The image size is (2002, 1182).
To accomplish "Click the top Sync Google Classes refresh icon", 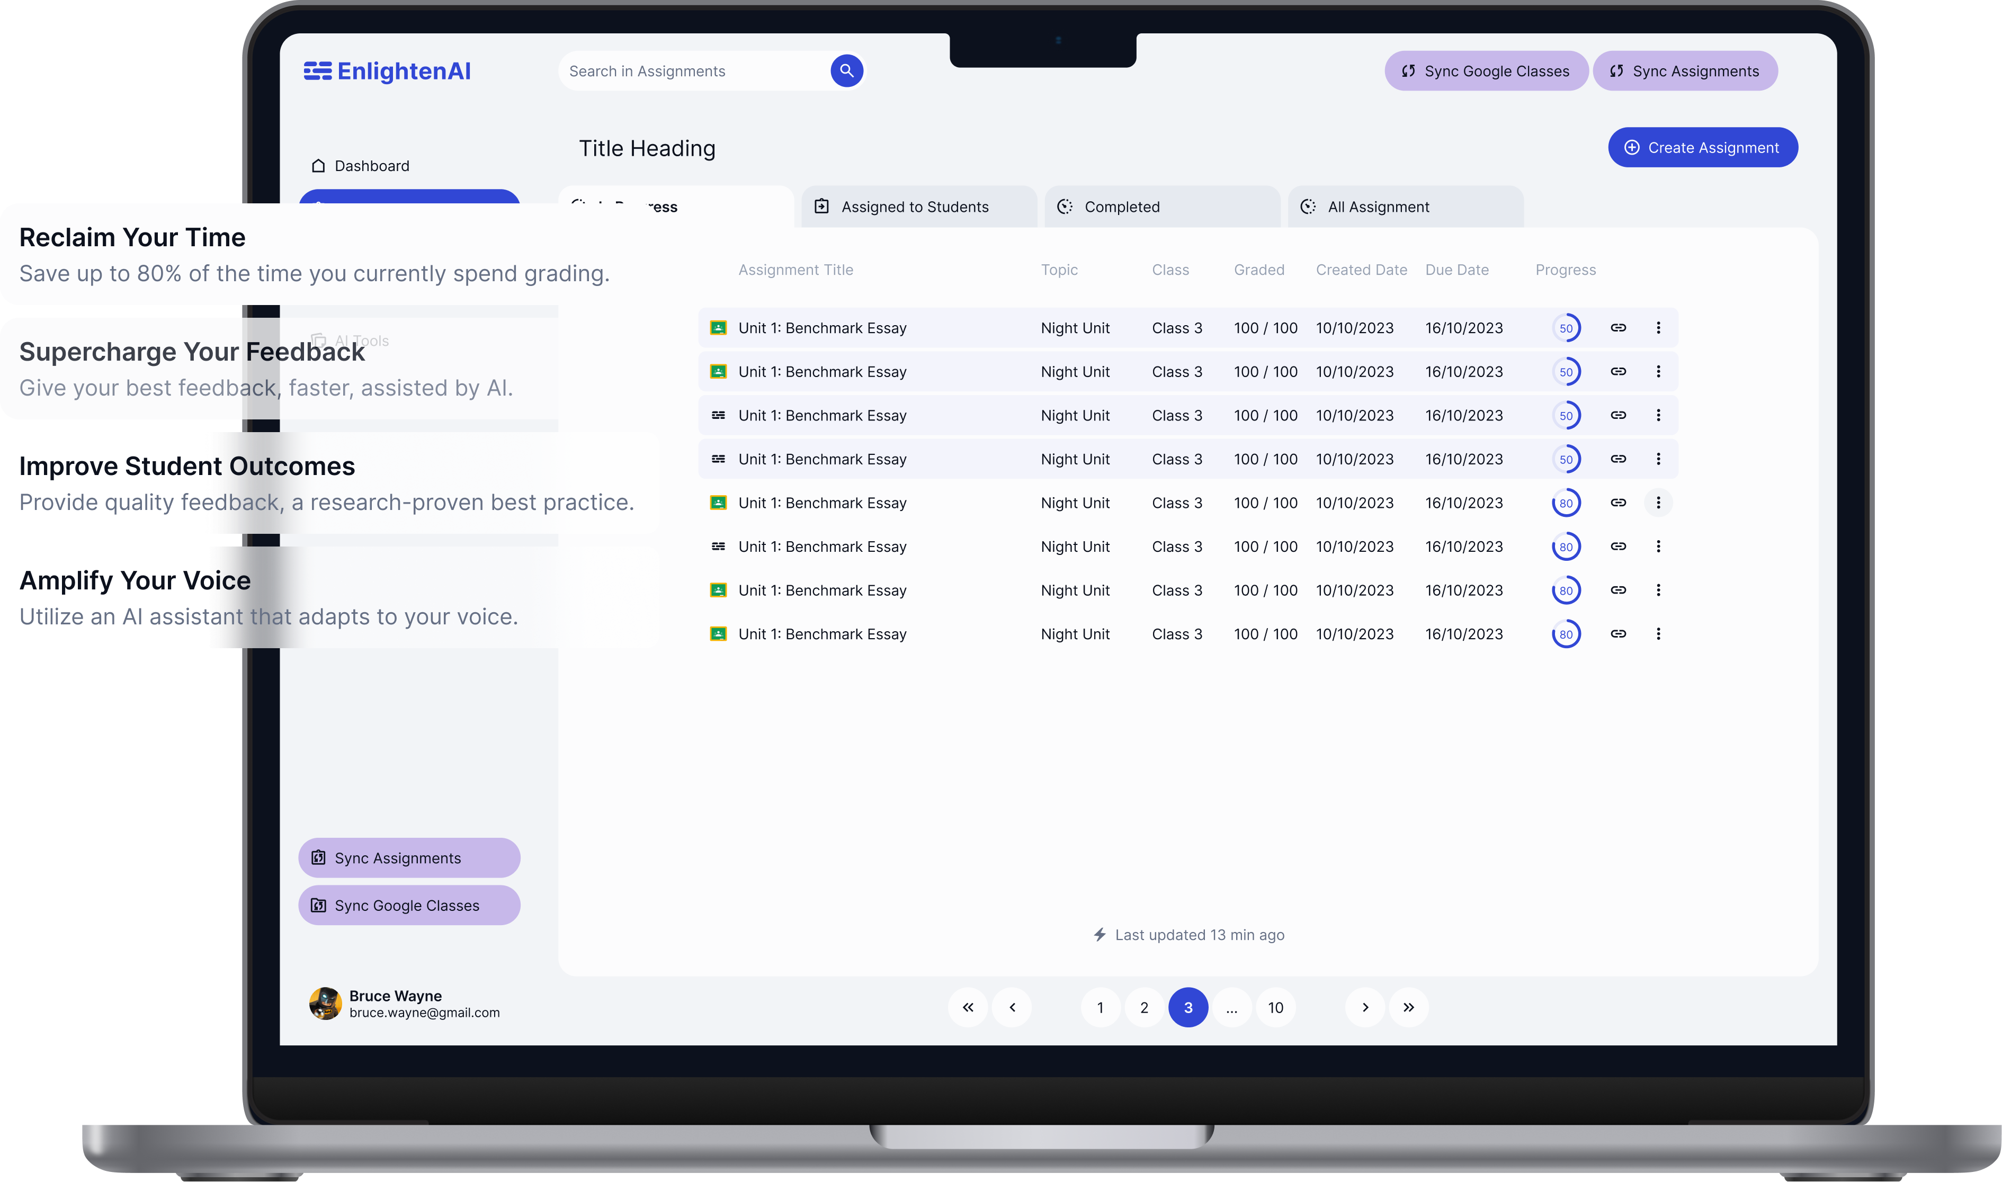I will pyautogui.click(x=1408, y=71).
